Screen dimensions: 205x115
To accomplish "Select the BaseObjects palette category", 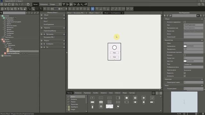I will 74,107.
